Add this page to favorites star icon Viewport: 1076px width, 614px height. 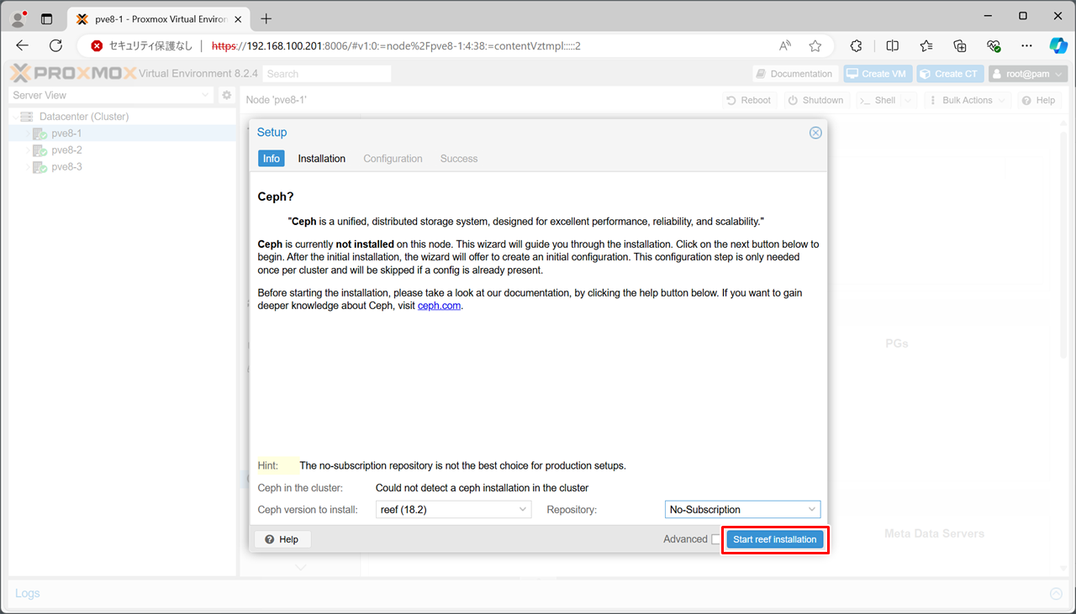[x=815, y=46]
